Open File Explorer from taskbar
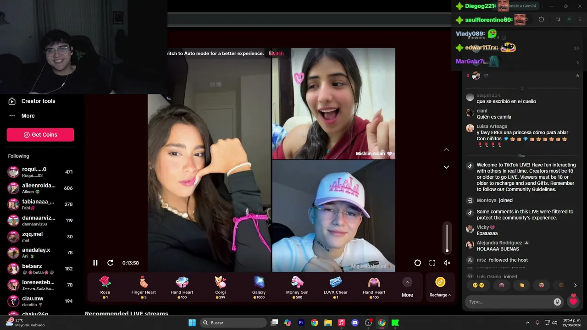Screen dimensions: 587x330 tap(328, 323)
